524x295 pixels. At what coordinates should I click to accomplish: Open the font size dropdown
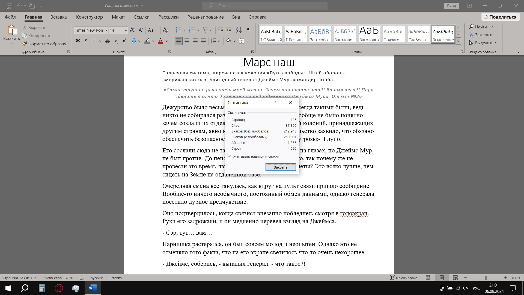pos(126,30)
